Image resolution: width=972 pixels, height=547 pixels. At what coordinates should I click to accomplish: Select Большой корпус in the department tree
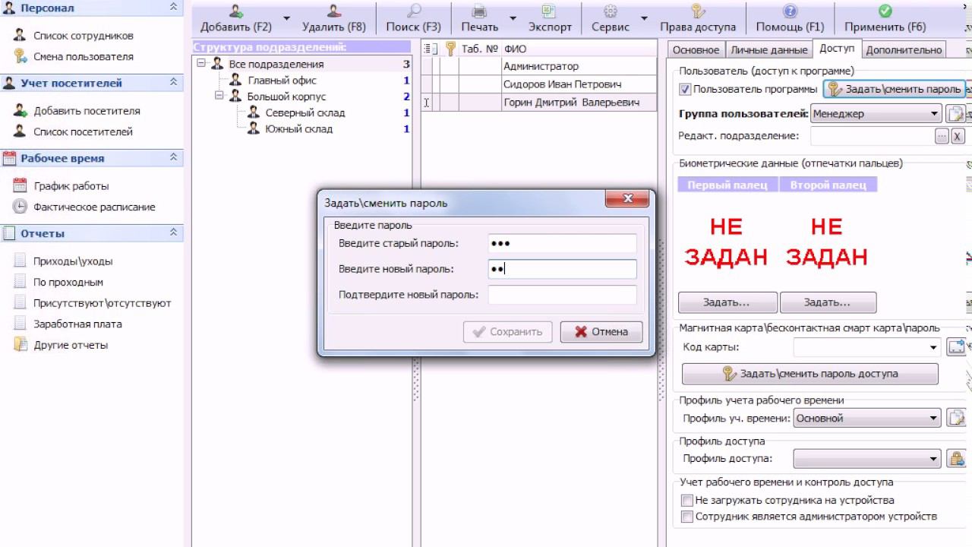[x=286, y=96]
